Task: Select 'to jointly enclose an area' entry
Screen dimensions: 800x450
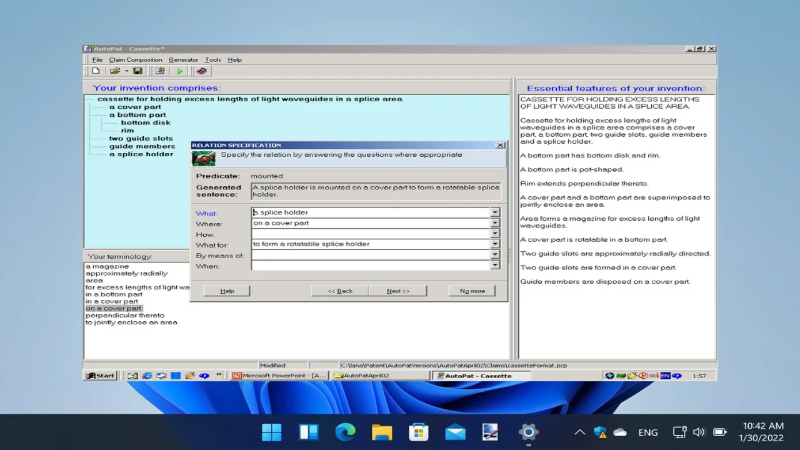Action: coord(131,322)
